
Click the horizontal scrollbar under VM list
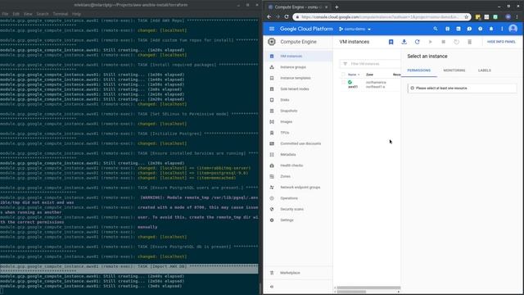click(368, 288)
